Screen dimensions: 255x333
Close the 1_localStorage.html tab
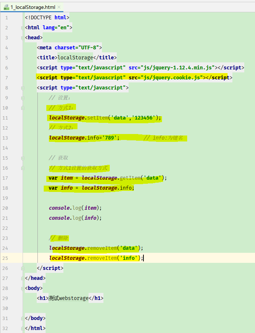point(59,7)
